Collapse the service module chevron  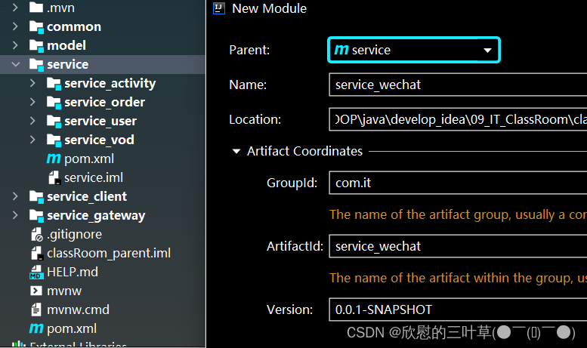[15, 64]
